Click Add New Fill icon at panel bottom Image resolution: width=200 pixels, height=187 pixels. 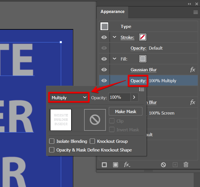(116, 165)
